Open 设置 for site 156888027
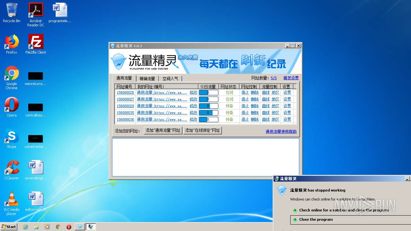411x231 pixels. point(287,99)
